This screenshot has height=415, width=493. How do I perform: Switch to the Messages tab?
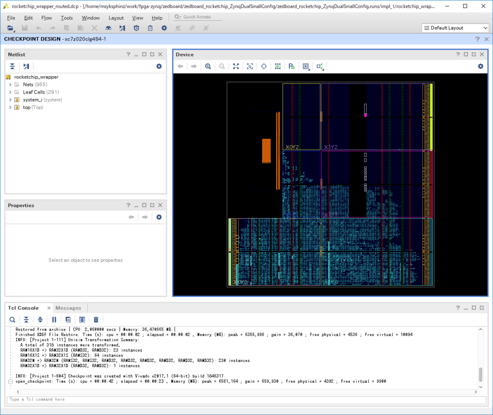pos(68,308)
